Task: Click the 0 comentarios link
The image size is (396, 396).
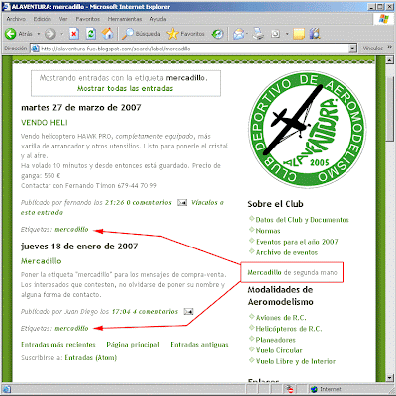Action: pyautogui.click(x=149, y=202)
